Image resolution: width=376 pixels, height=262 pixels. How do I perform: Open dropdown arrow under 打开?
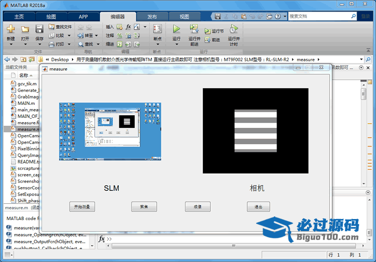pos(25,45)
